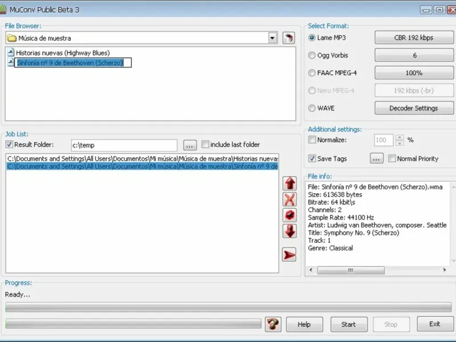456x342 pixels.
Task: Select the Ogg Vorbis format
Action: (x=312, y=55)
